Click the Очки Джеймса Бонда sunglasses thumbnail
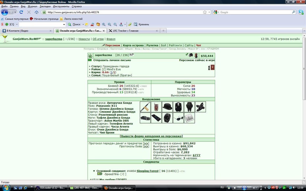Image resolution: width=306 pixels, height=191 pixels. [178, 118]
